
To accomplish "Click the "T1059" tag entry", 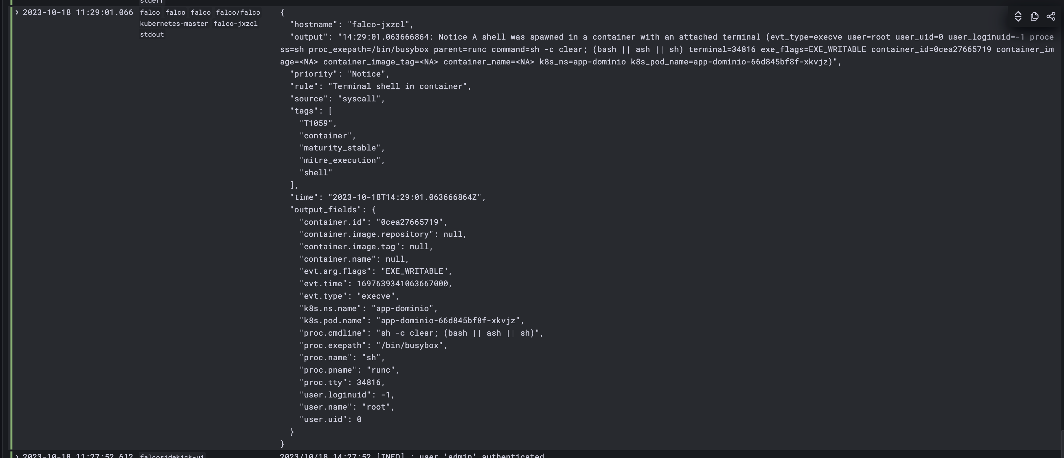I will [x=318, y=123].
